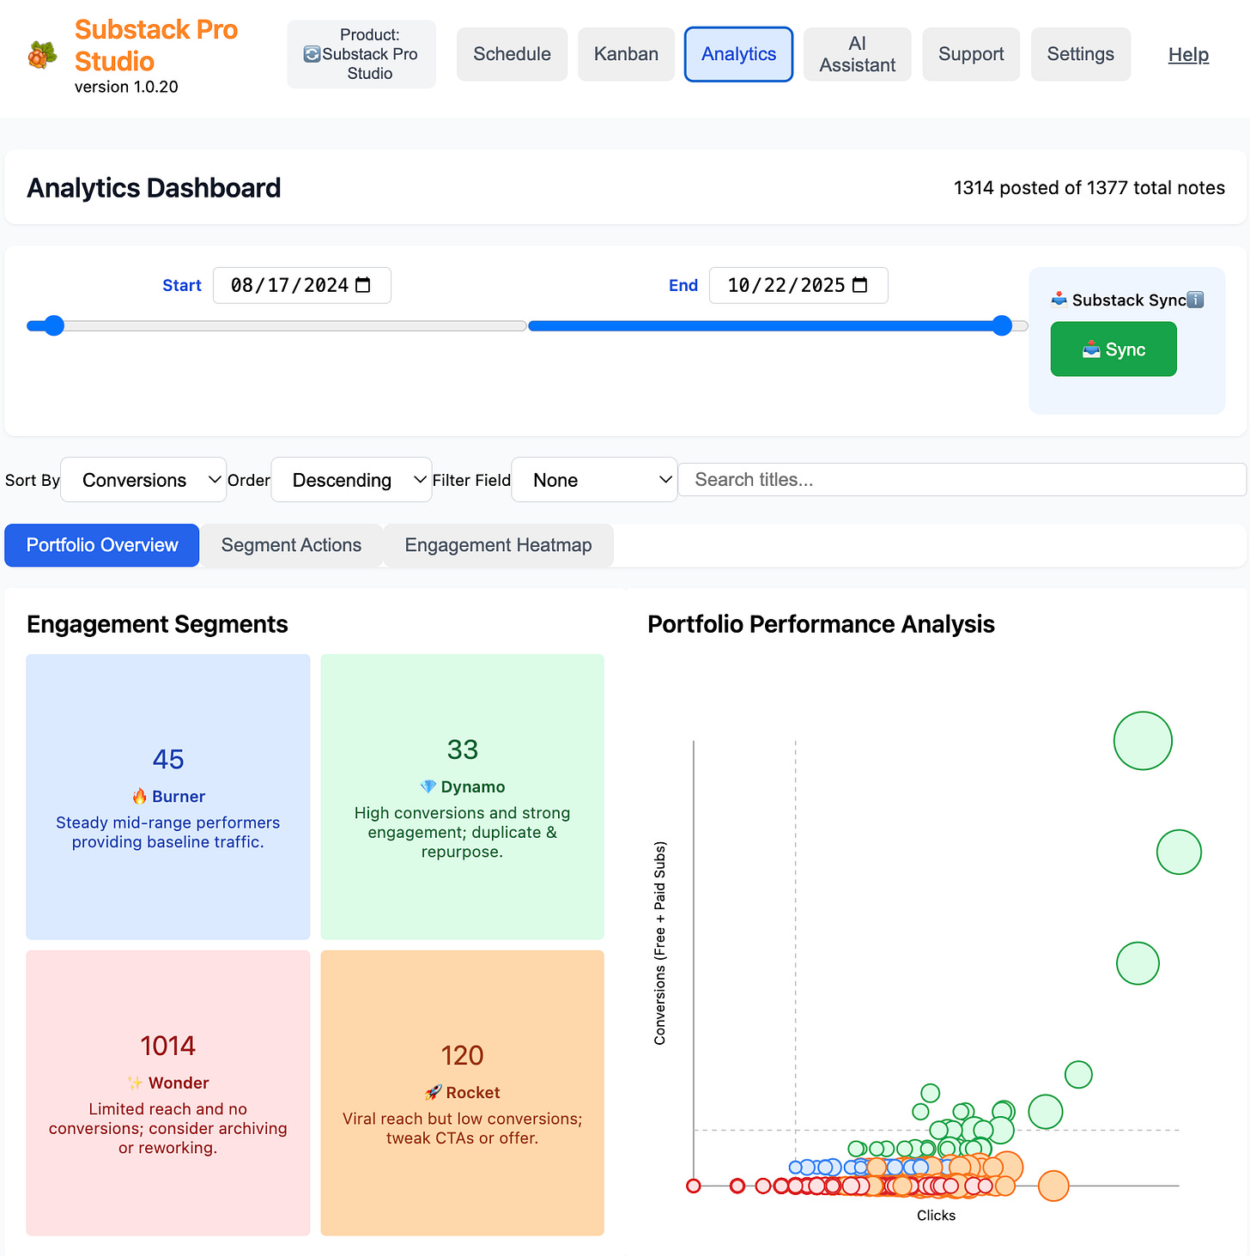Click the Substack Pro Studio logo icon

[x=42, y=55]
